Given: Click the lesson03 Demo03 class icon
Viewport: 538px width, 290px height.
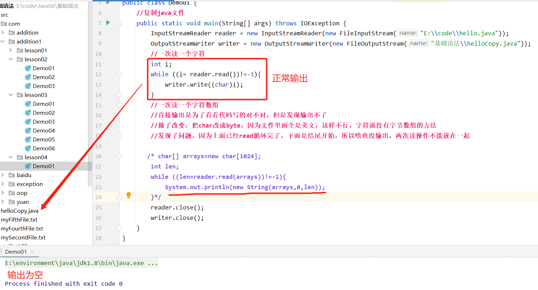Looking at the screenshot, I should (x=28, y=121).
